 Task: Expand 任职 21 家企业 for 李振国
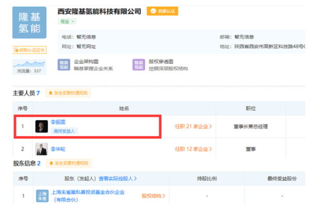(x=194, y=126)
